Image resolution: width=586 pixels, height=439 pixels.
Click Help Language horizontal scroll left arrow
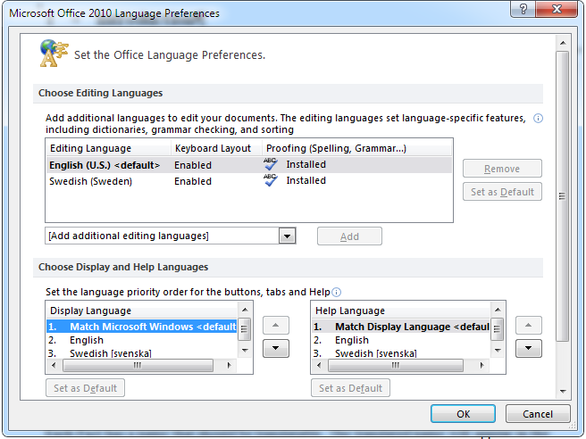click(319, 365)
